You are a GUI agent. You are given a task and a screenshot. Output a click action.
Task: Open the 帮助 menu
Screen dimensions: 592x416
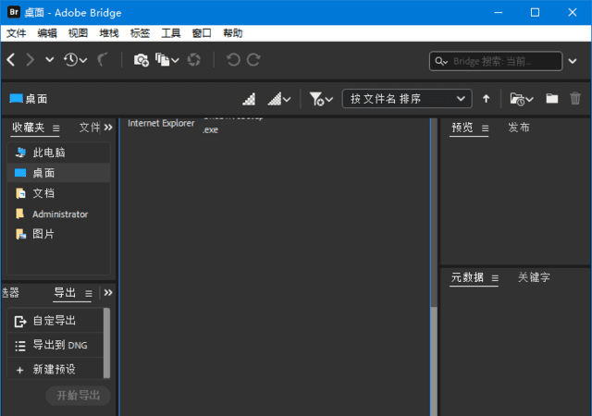tap(232, 33)
